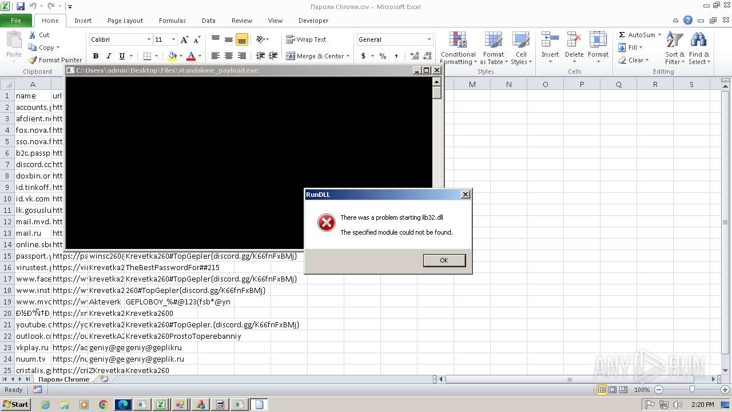Increase indent of cell

pos(273,56)
